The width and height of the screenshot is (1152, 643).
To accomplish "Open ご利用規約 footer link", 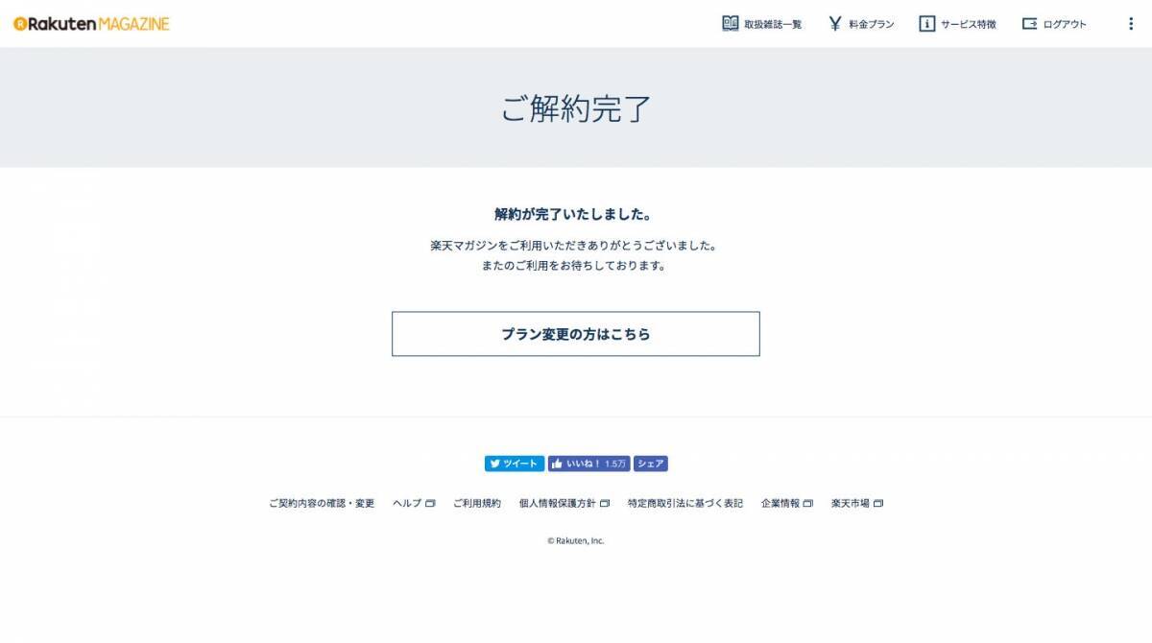I will tap(477, 503).
